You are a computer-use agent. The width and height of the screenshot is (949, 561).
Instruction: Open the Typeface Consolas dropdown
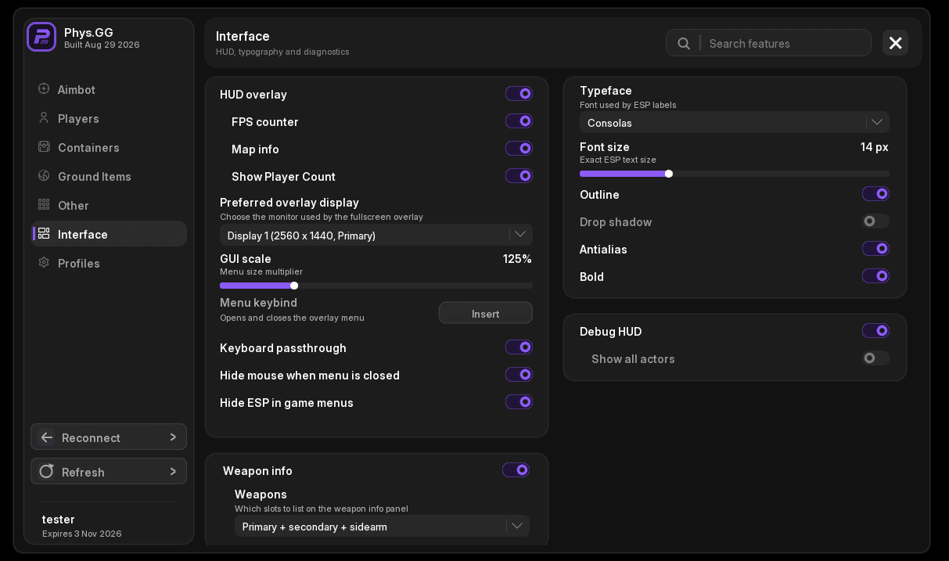(x=735, y=122)
